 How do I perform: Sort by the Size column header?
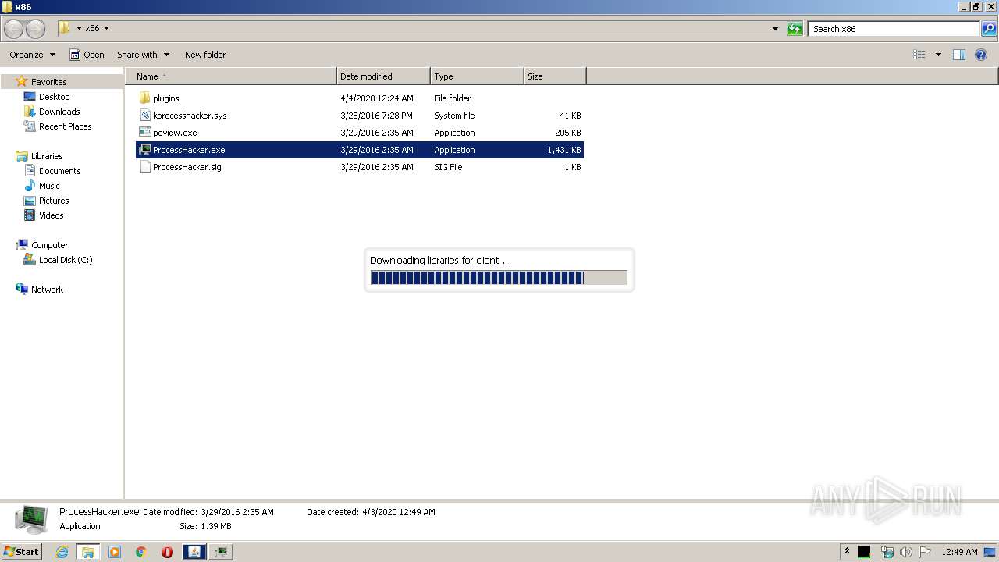tap(555, 76)
